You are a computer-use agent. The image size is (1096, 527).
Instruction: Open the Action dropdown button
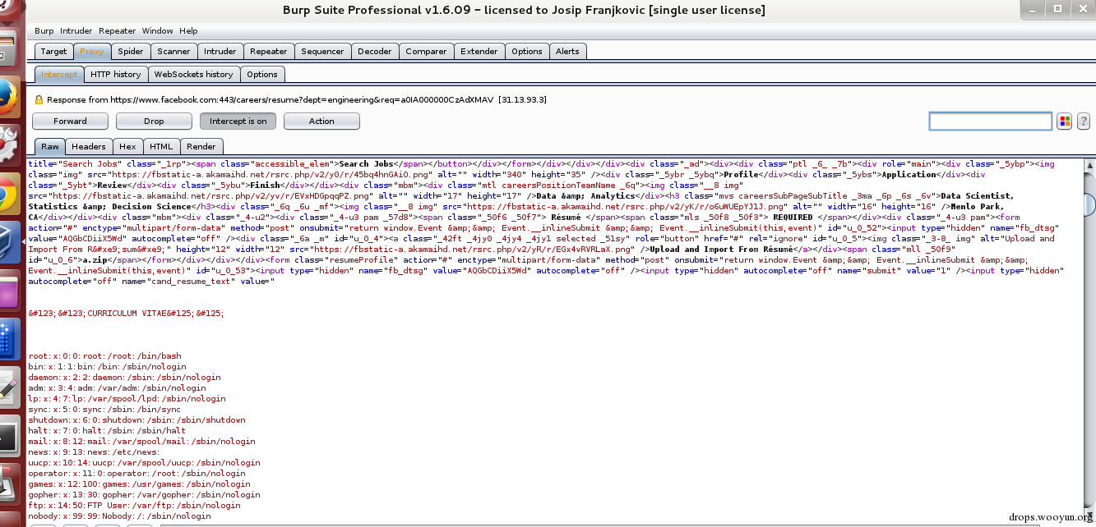[321, 121]
